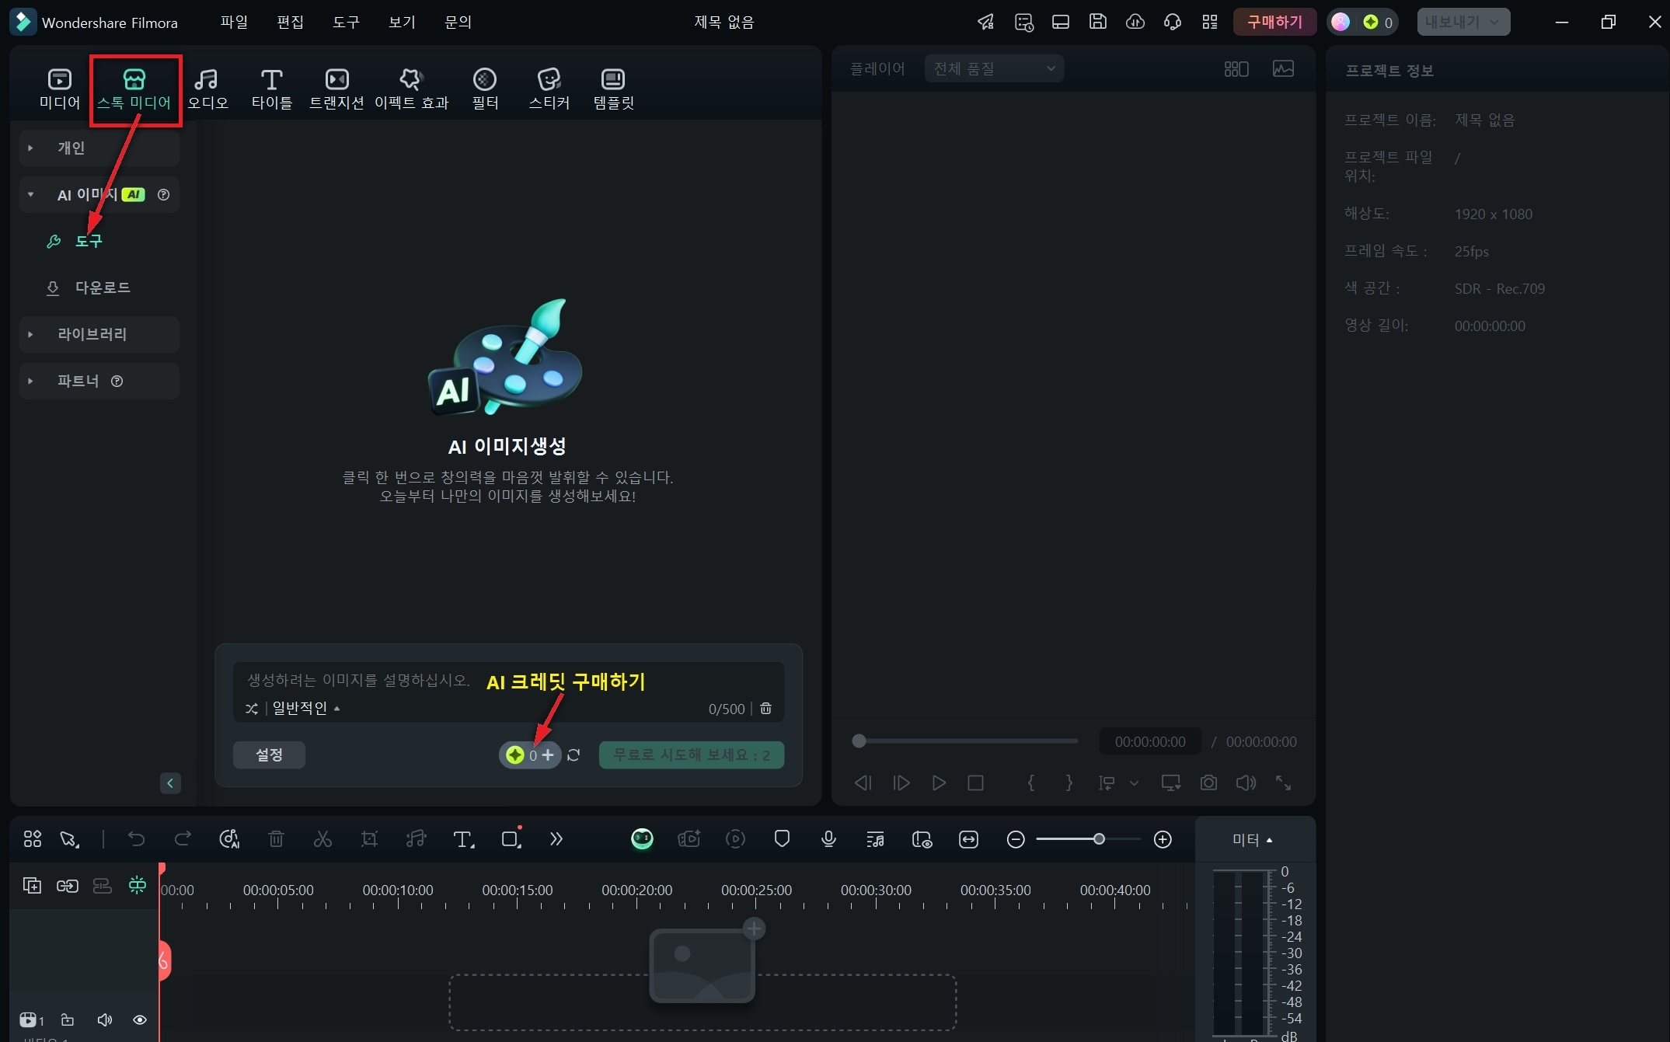Open the 타이틀 panel
This screenshot has height=1042, width=1670.
pos(270,86)
